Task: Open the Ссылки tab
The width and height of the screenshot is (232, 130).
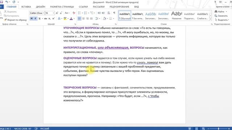Action: click(83, 7)
